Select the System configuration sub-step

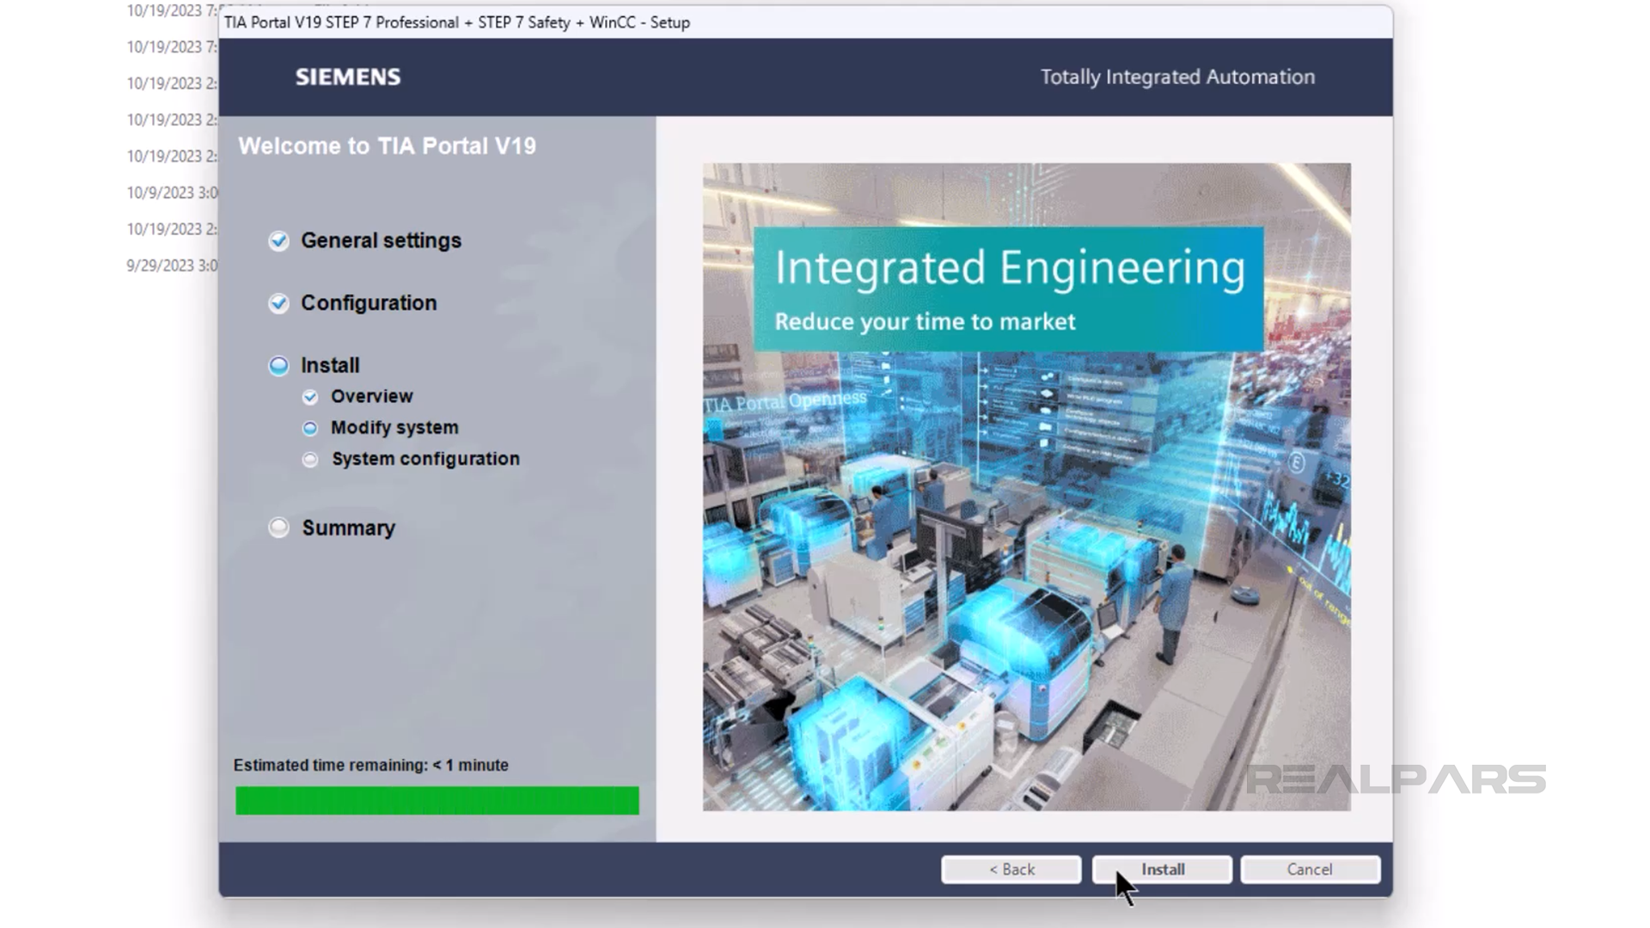(x=425, y=459)
